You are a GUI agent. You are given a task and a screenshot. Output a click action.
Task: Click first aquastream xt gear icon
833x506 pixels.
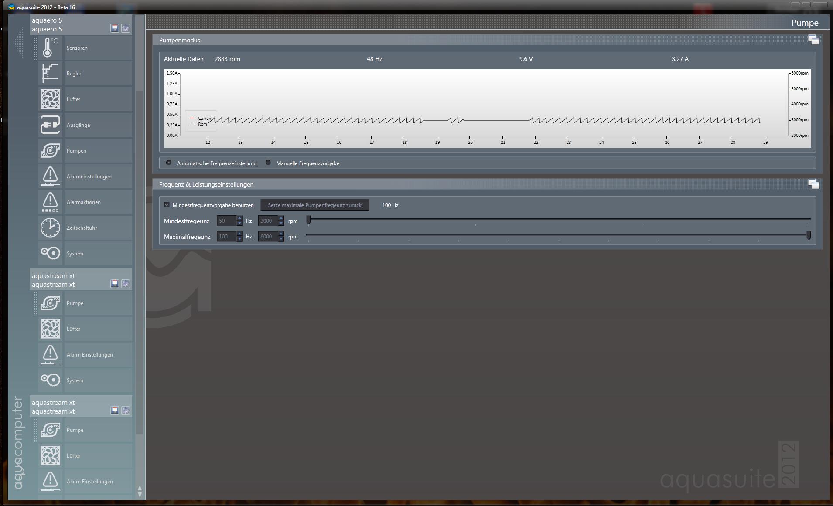pyautogui.click(x=126, y=284)
